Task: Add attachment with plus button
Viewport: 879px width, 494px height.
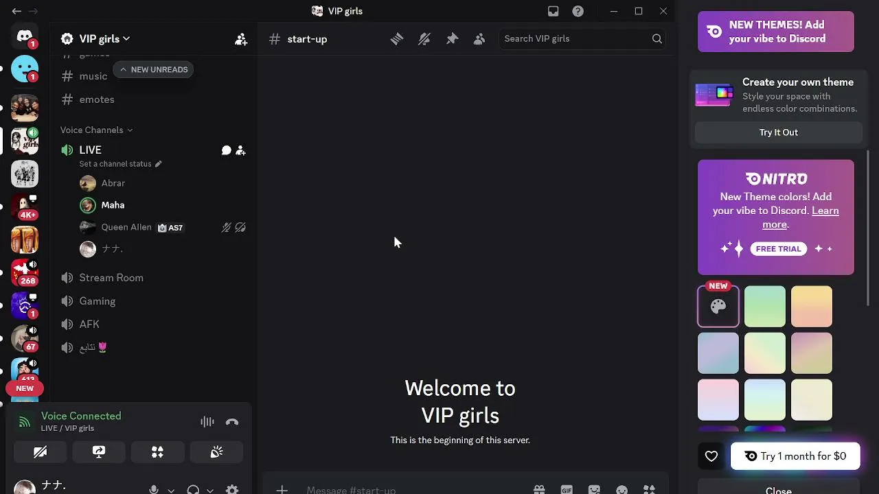Action: tap(282, 490)
